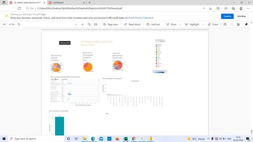Open the Favorites list
Image resolution: width=253 pixels, height=142 pixels.
226,8
